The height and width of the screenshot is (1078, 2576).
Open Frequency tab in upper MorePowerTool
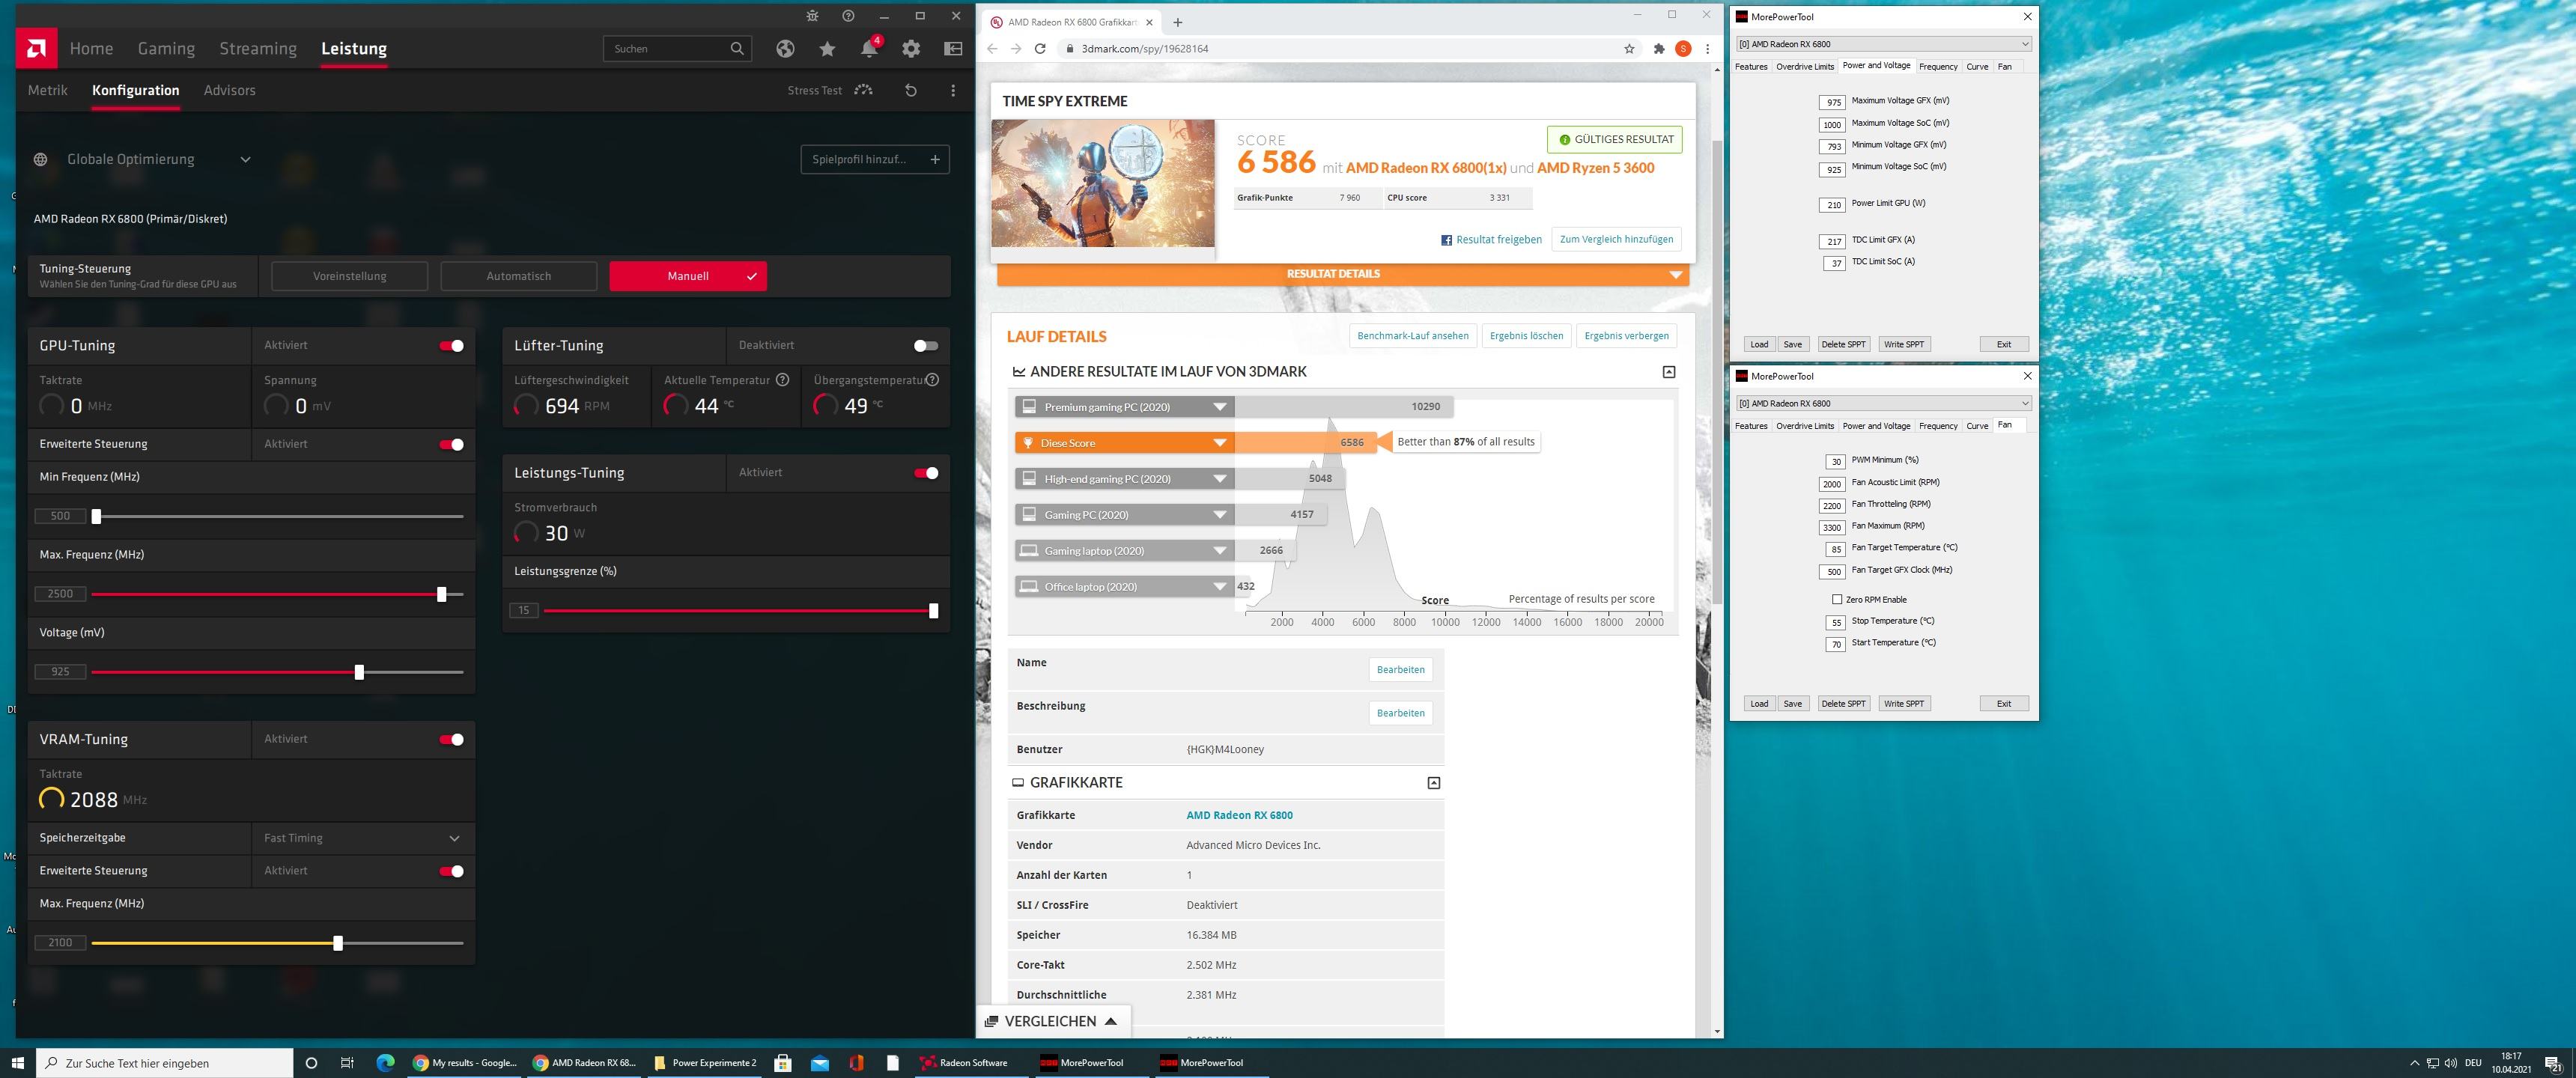click(1938, 67)
